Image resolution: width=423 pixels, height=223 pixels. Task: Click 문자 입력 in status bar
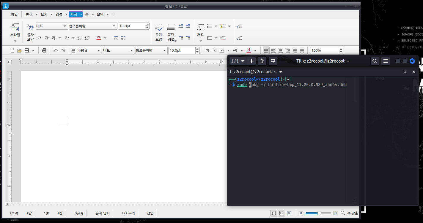point(103,213)
